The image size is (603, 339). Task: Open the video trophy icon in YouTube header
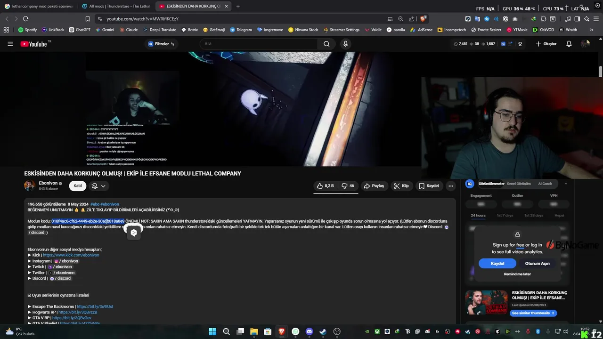point(520,44)
